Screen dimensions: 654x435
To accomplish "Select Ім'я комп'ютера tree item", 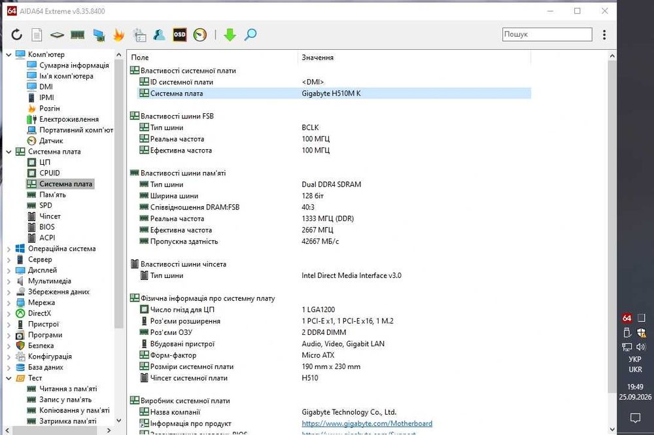I will [66, 76].
